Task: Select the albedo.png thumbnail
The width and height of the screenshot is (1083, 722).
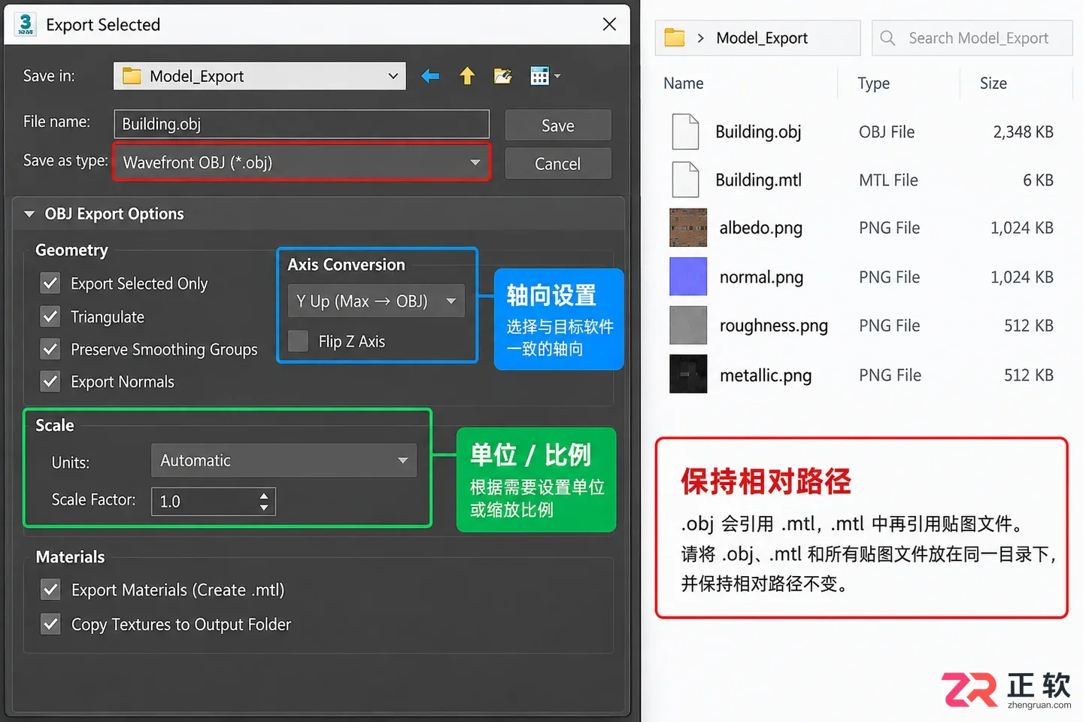Action: (688, 228)
